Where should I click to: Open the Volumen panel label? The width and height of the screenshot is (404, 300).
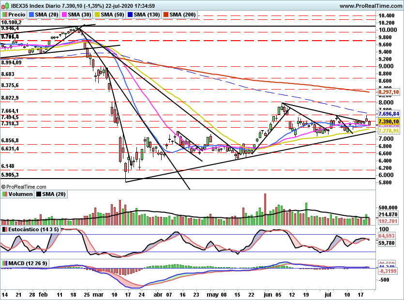point(20,194)
